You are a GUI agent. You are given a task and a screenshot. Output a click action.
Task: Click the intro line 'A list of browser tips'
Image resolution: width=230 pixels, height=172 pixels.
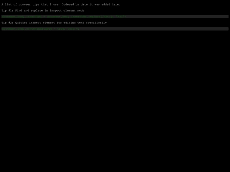coord(61,4)
